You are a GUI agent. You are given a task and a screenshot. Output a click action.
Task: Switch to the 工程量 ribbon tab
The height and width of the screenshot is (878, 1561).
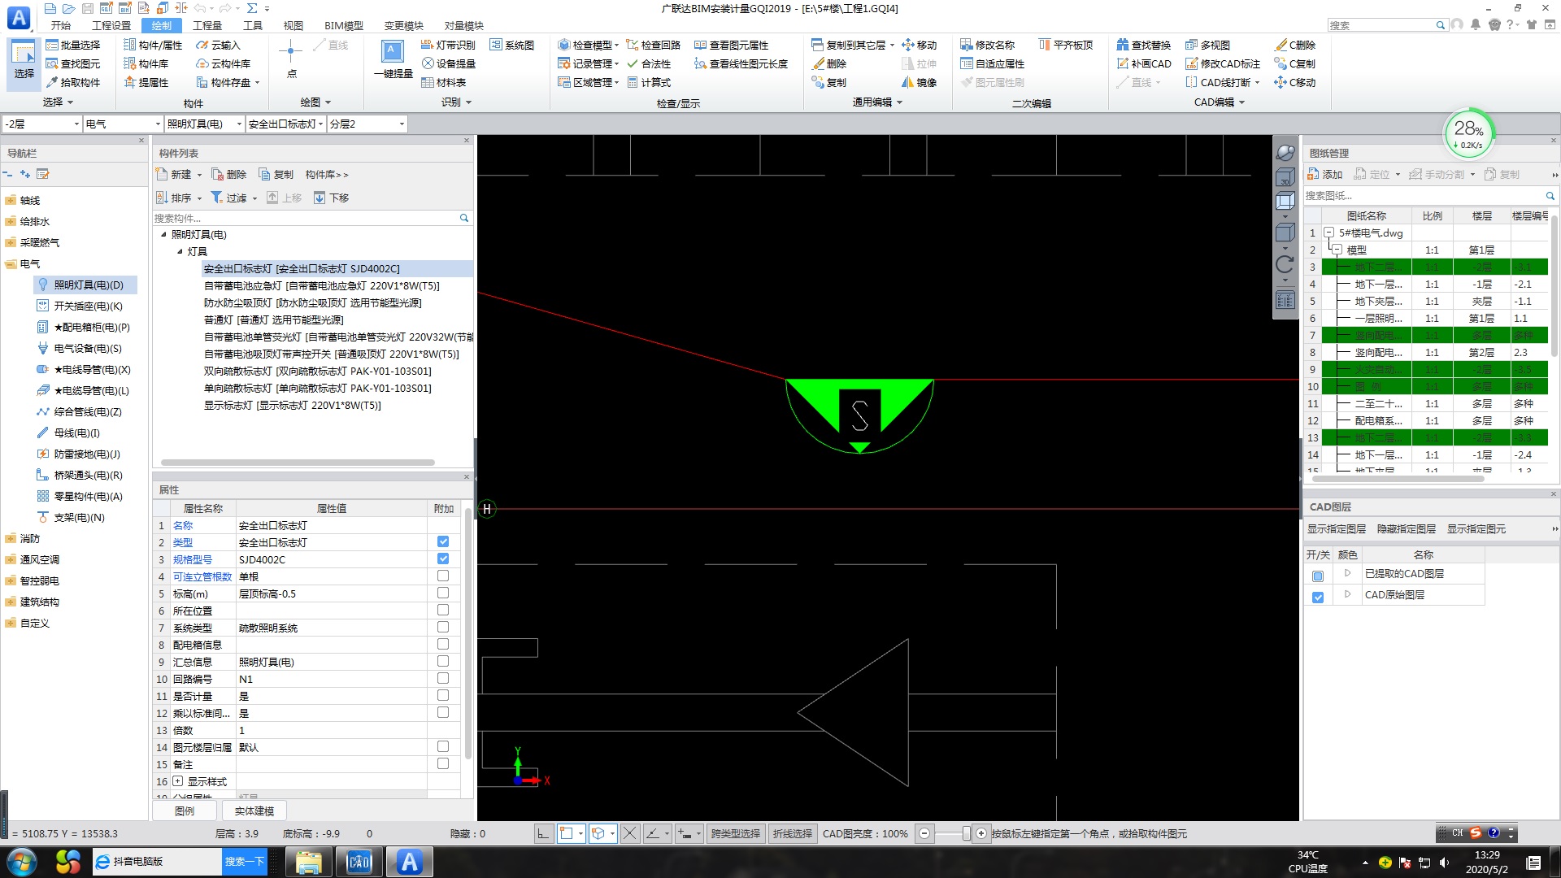pos(207,25)
